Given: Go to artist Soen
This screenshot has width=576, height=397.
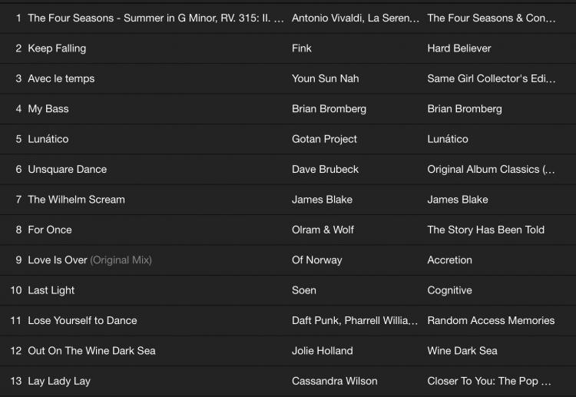Looking at the screenshot, I should (304, 290).
